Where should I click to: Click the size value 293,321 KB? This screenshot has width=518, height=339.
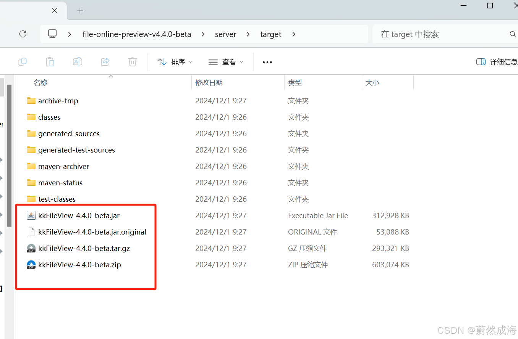coord(390,248)
